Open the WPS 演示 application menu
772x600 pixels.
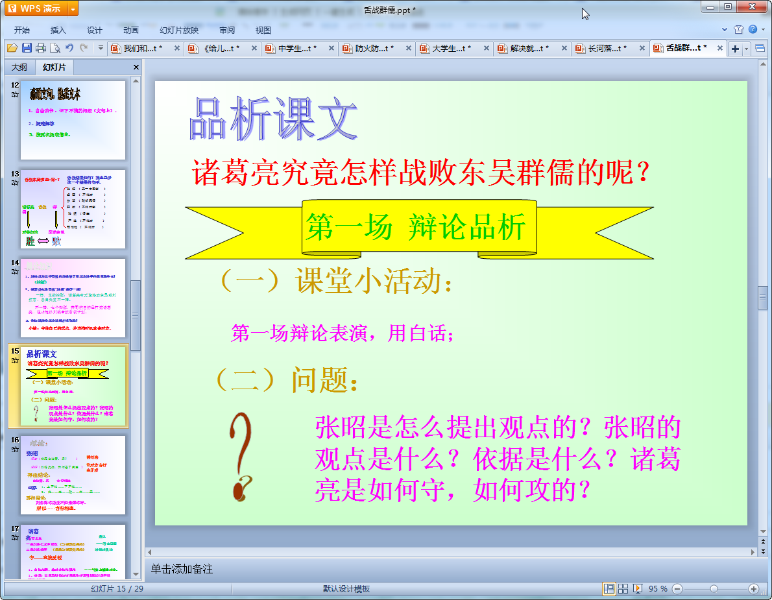click(x=36, y=8)
